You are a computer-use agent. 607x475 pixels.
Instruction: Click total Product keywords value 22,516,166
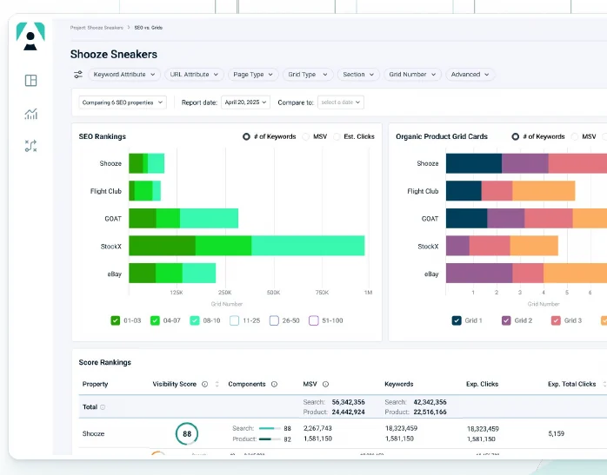tap(430, 412)
